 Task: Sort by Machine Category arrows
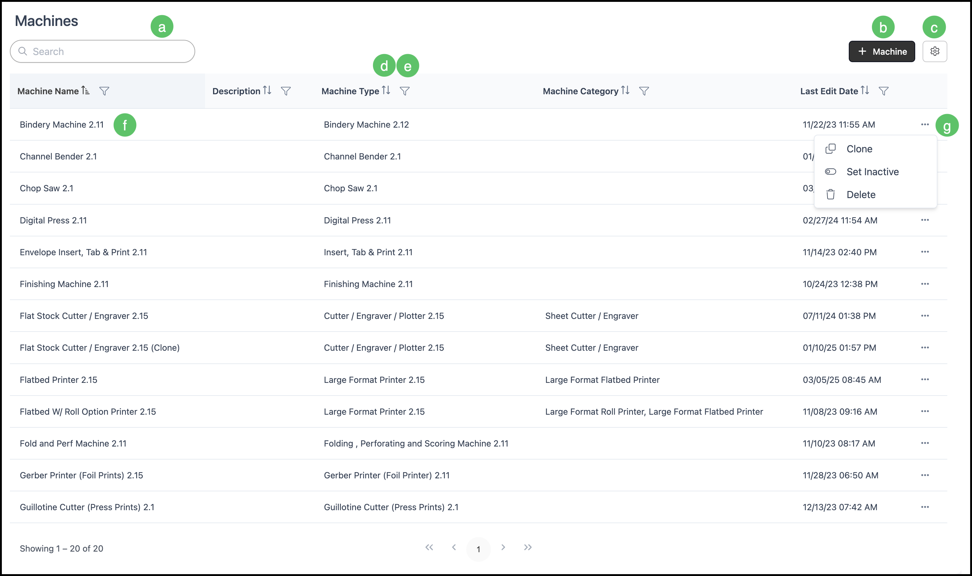(x=625, y=91)
